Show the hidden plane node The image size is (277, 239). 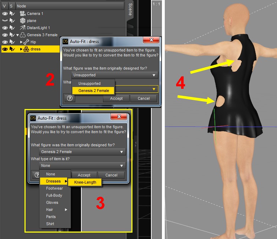click(x=5, y=21)
